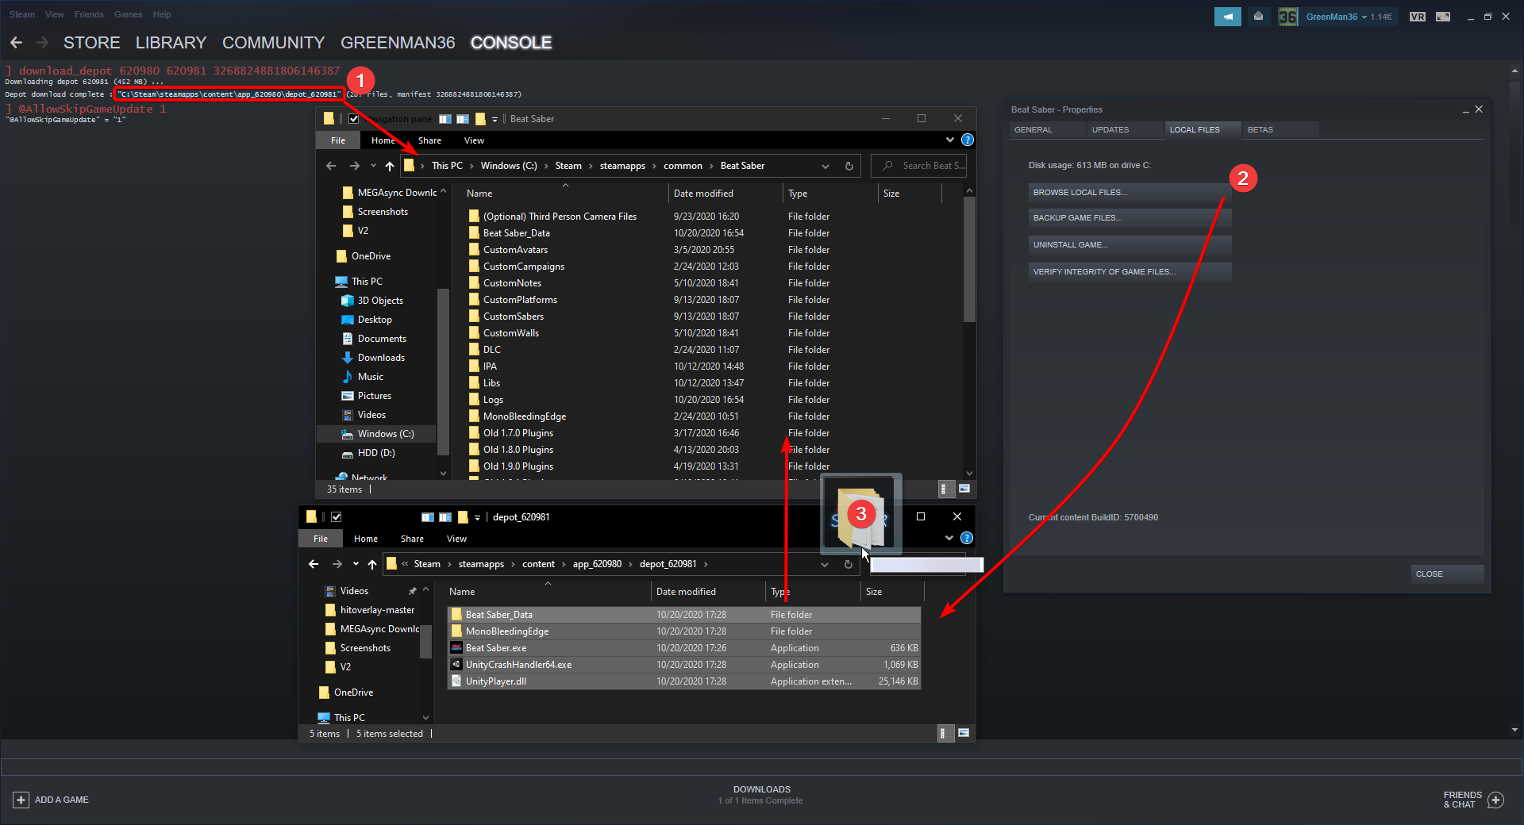This screenshot has width=1524, height=825.
Task: Select the CustomAvatars folder
Action: (x=516, y=250)
